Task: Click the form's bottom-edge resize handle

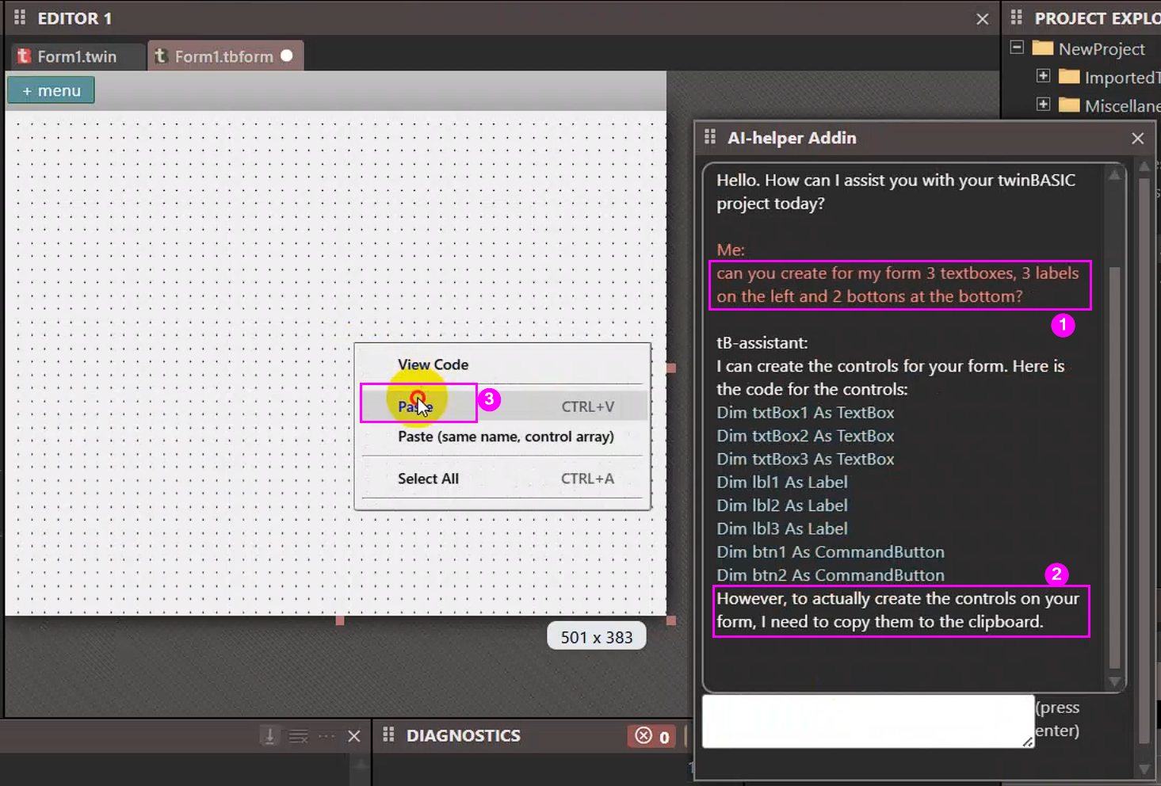Action: (340, 620)
